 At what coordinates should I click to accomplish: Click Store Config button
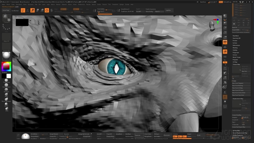coord(150,12)
